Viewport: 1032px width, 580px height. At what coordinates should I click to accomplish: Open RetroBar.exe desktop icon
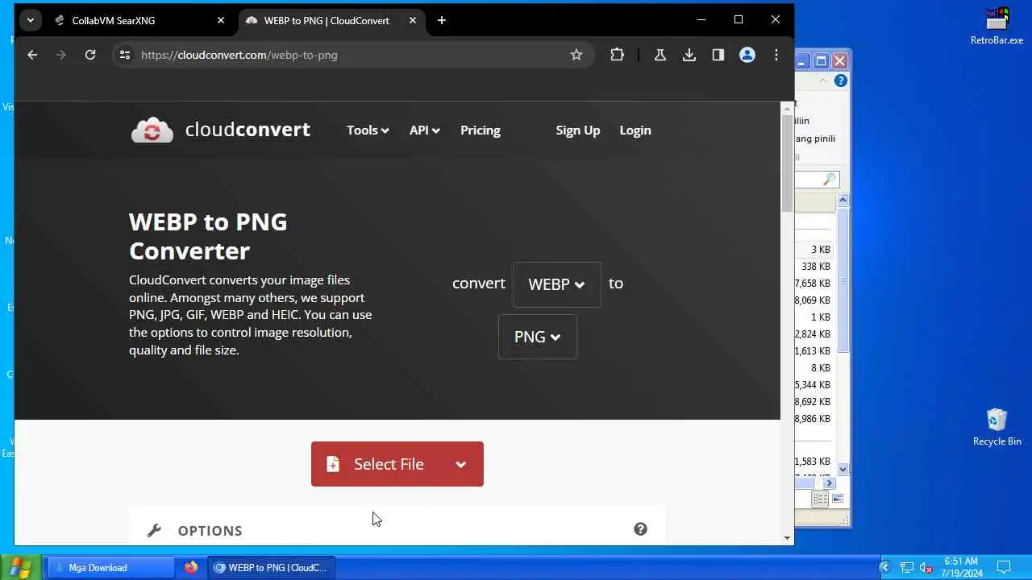click(997, 26)
